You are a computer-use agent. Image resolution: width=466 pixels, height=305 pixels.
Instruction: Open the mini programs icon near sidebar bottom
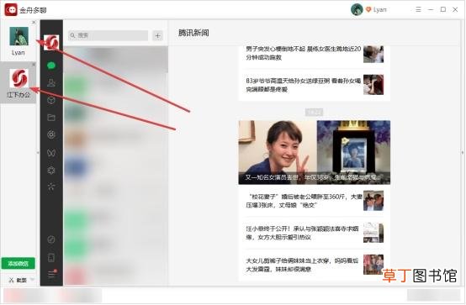click(x=51, y=239)
